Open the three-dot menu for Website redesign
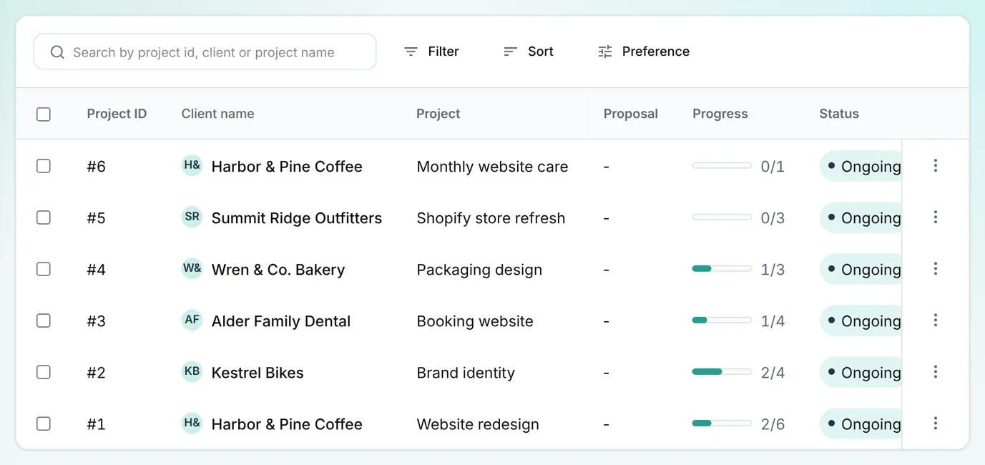The width and height of the screenshot is (985, 465). [x=936, y=424]
